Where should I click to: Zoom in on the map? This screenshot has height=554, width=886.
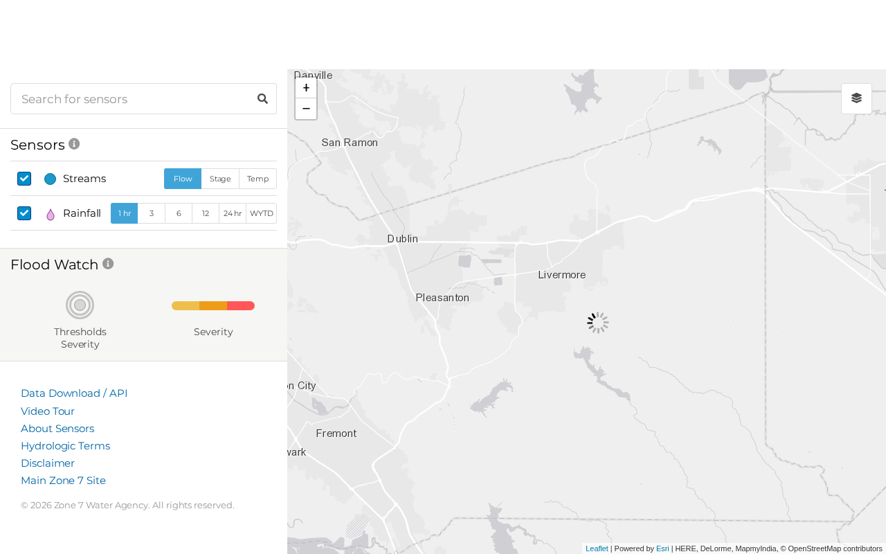[306, 88]
